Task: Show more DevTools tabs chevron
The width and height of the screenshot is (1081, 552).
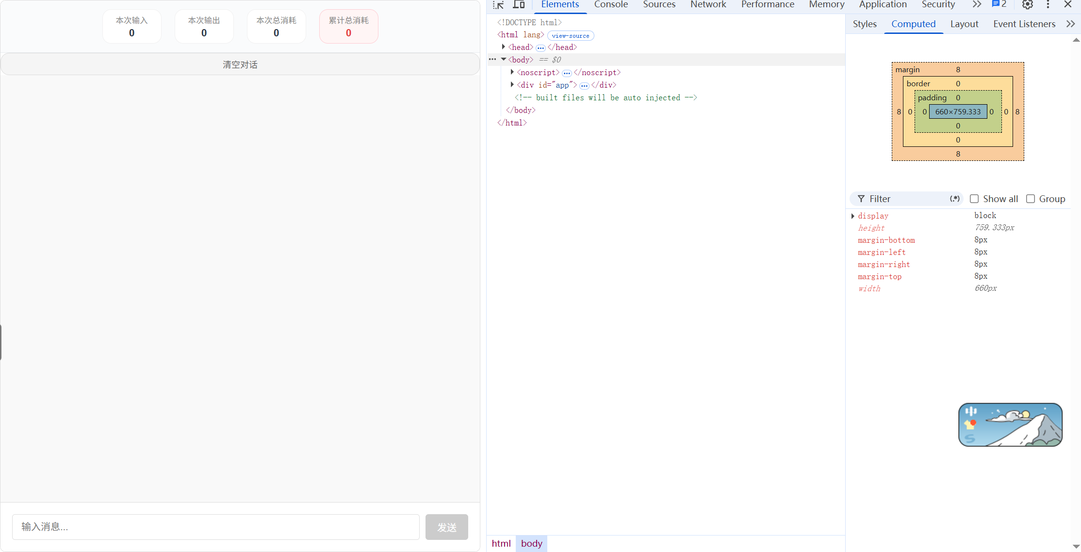Action: [977, 4]
